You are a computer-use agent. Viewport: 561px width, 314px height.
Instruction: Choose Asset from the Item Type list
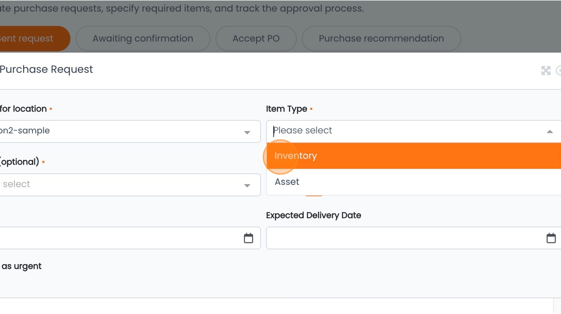click(287, 182)
